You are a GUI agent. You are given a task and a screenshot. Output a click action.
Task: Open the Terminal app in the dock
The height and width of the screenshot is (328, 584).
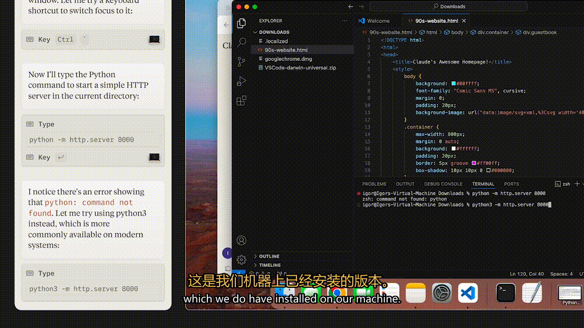click(x=506, y=293)
